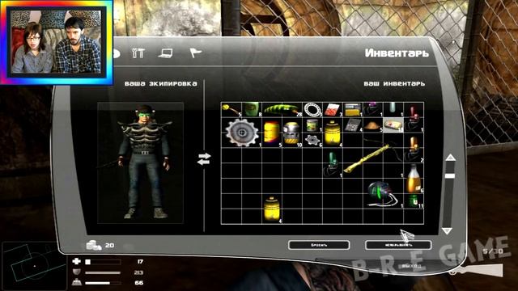Viewport: 518px width, 291px height.
Task: Select the yellow jar next to the calculator
Action: (333, 133)
